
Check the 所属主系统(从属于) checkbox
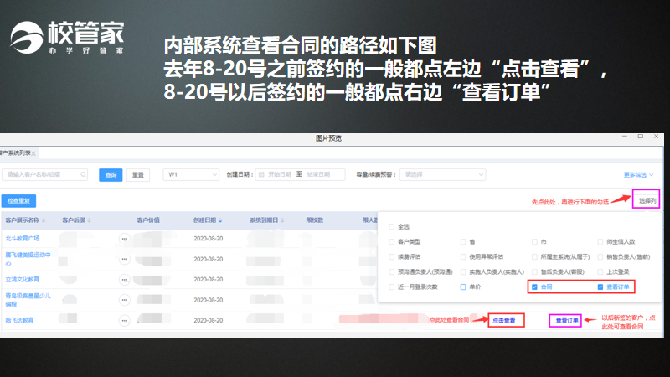pos(534,257)
